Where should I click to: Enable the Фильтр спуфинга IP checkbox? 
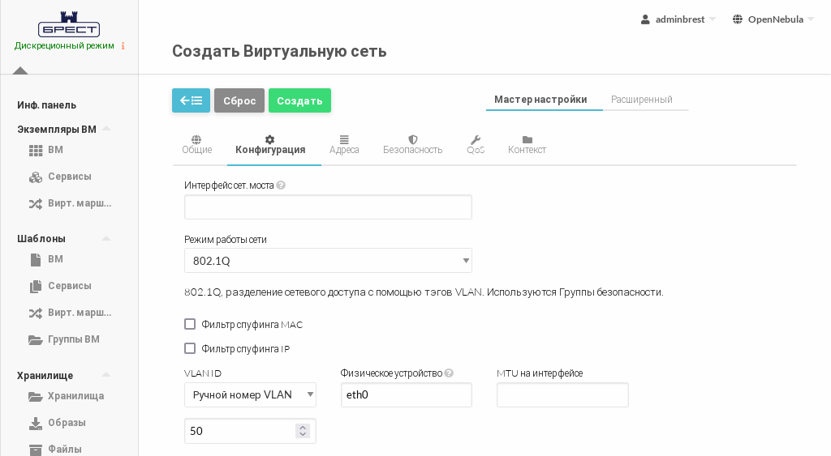click(x=190, y=348)
